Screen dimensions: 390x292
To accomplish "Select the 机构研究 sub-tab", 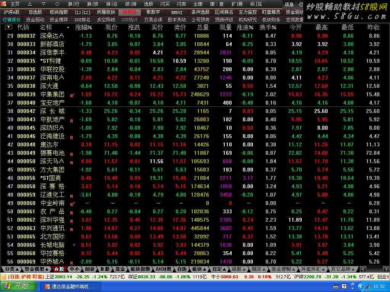I will [x=248, y=20].
